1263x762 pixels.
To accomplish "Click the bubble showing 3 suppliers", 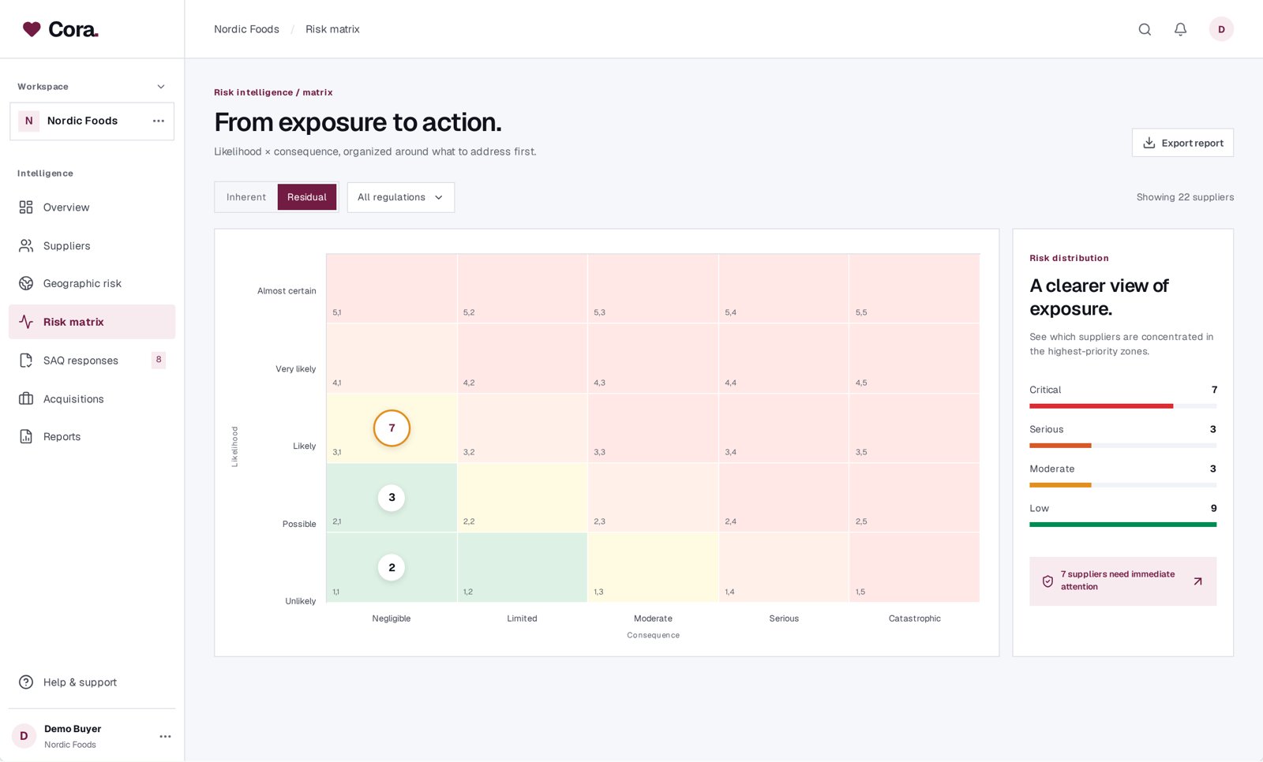I will click(392, 498).
